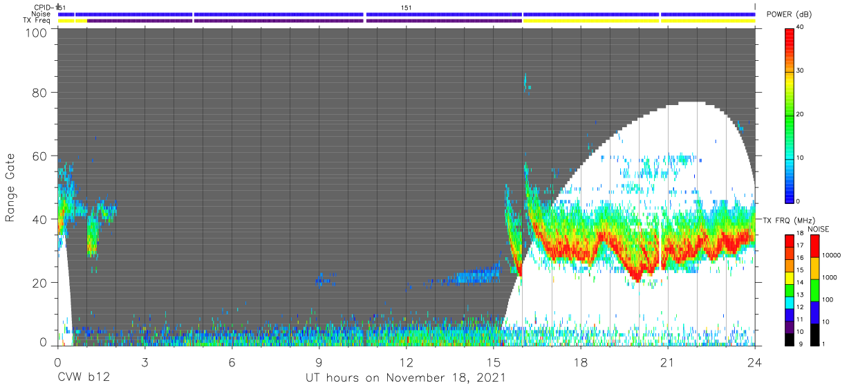The image size is (849, 392).
Task: Click the POWER (dB) colorbar title
Action: 790,15
